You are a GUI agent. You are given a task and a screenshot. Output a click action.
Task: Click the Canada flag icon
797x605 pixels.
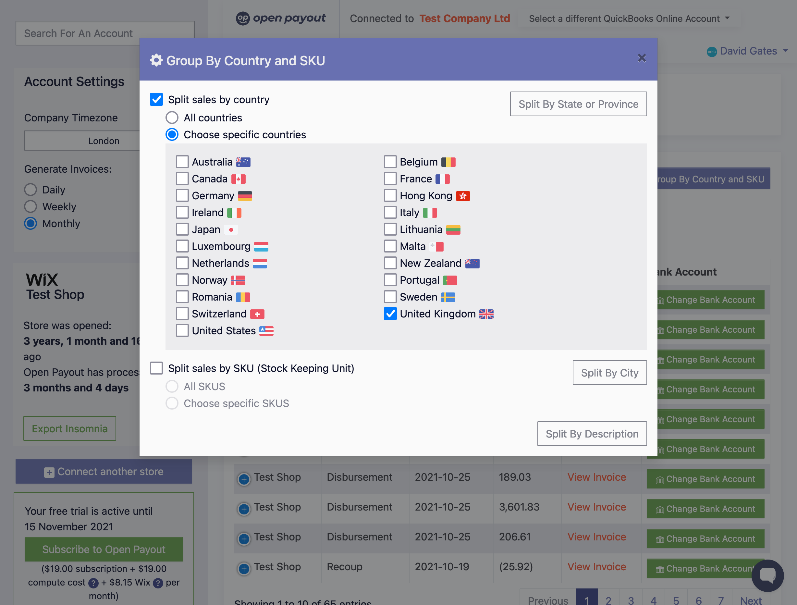(x=239, y=179)
